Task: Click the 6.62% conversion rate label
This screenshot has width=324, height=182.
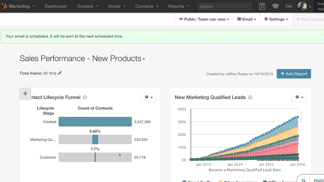Action: pos(95,131)
